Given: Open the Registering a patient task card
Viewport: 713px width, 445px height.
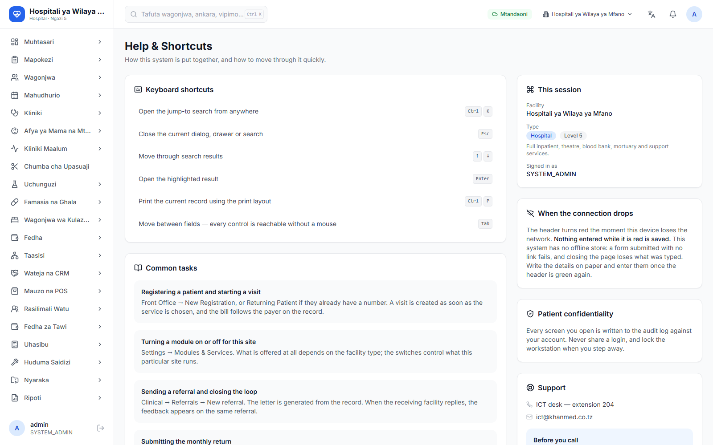Looking at the screenshot, I should [x=316, y=302].
